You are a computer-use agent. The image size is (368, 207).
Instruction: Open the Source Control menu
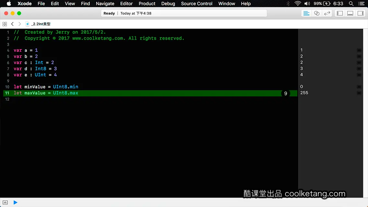coord(196,4)
